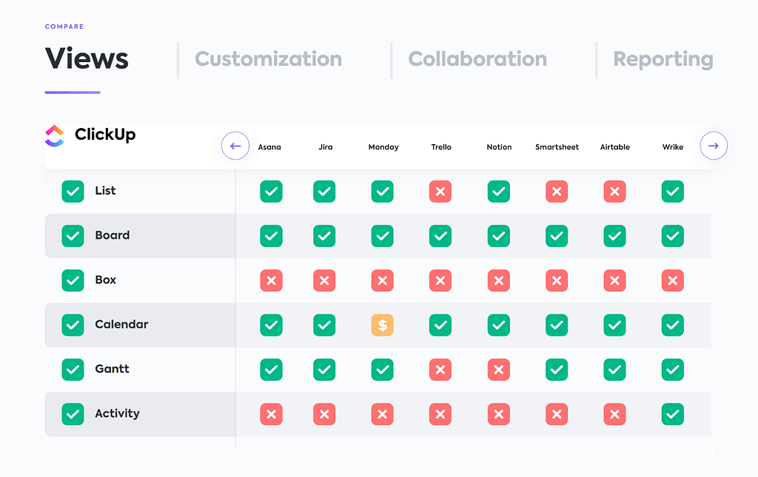758x477 pixels.
Task: Select the Views tab
Action: [x=87, y=59]
